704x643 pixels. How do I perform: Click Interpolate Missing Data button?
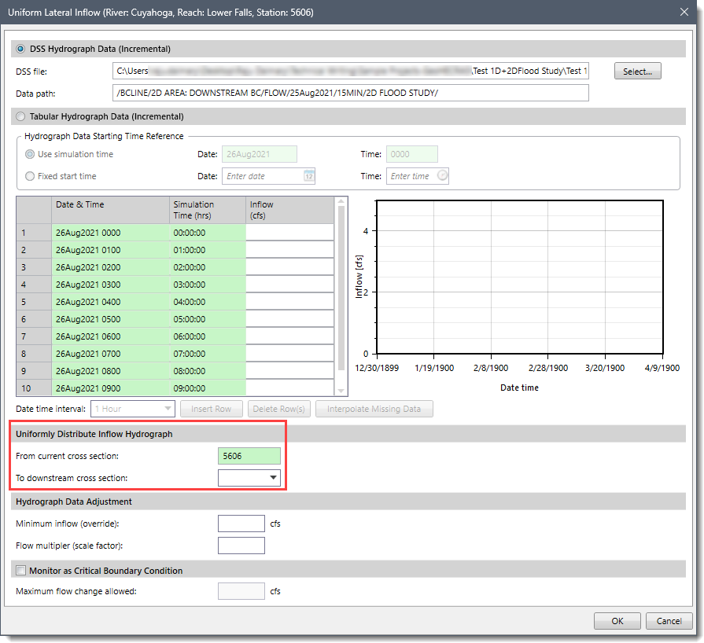coord(374,409)
